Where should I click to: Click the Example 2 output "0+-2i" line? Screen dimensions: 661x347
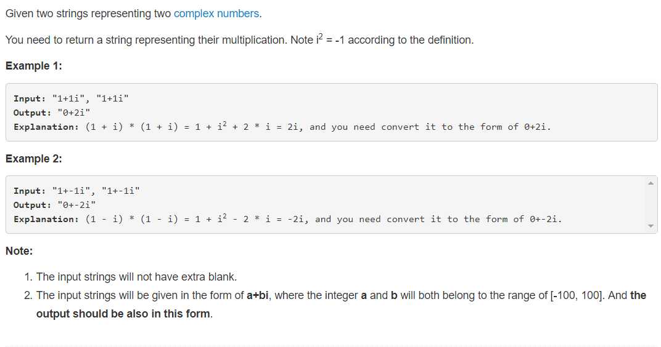coord(54,205)
